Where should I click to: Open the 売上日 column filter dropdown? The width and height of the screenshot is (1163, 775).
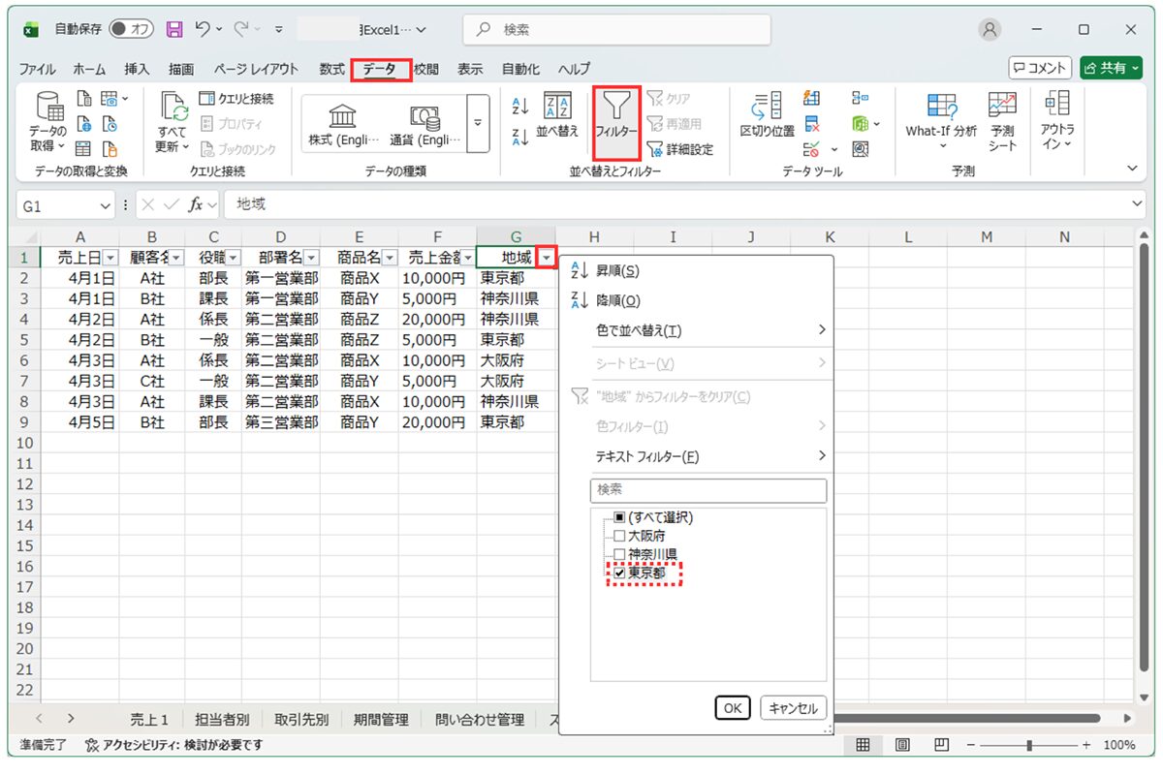pos(110,258)
